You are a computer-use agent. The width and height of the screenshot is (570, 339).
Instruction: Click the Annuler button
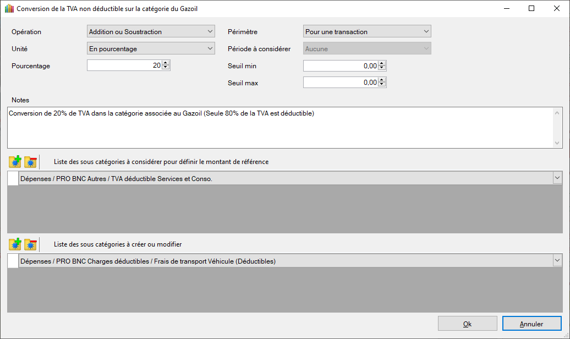[x=531, y=324]
